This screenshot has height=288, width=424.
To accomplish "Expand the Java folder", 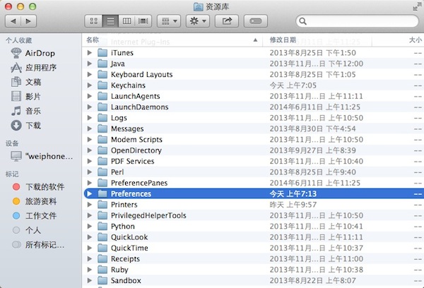I will [90, 64].
